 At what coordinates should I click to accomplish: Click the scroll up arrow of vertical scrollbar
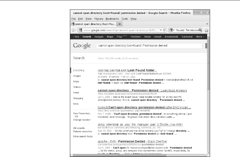(208, 35)
